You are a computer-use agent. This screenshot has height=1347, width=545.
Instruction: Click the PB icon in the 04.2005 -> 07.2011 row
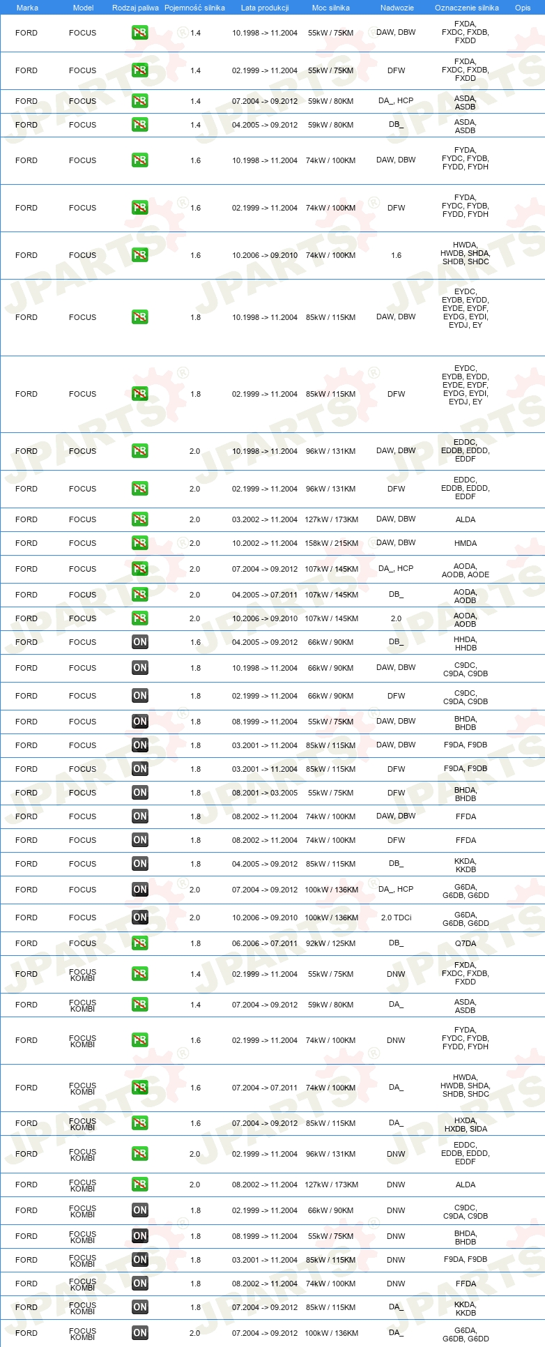coord(140,595)
